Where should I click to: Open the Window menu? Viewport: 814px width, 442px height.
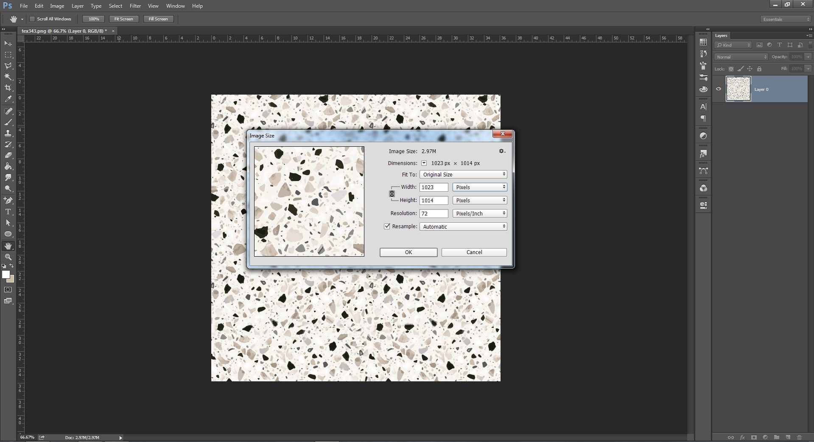pos(175,6)
